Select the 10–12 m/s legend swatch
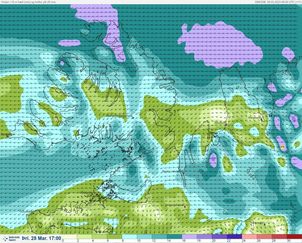 point(144,236)
